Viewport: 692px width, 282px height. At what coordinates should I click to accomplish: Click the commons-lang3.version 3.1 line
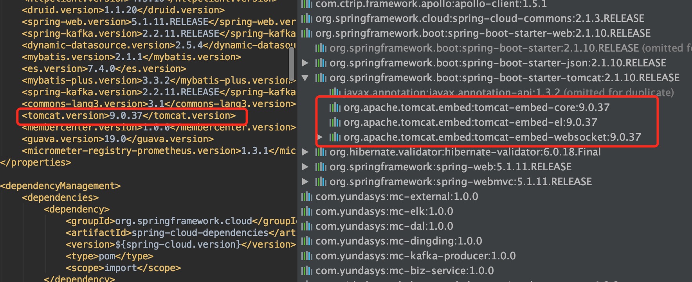tap(159, 104)
